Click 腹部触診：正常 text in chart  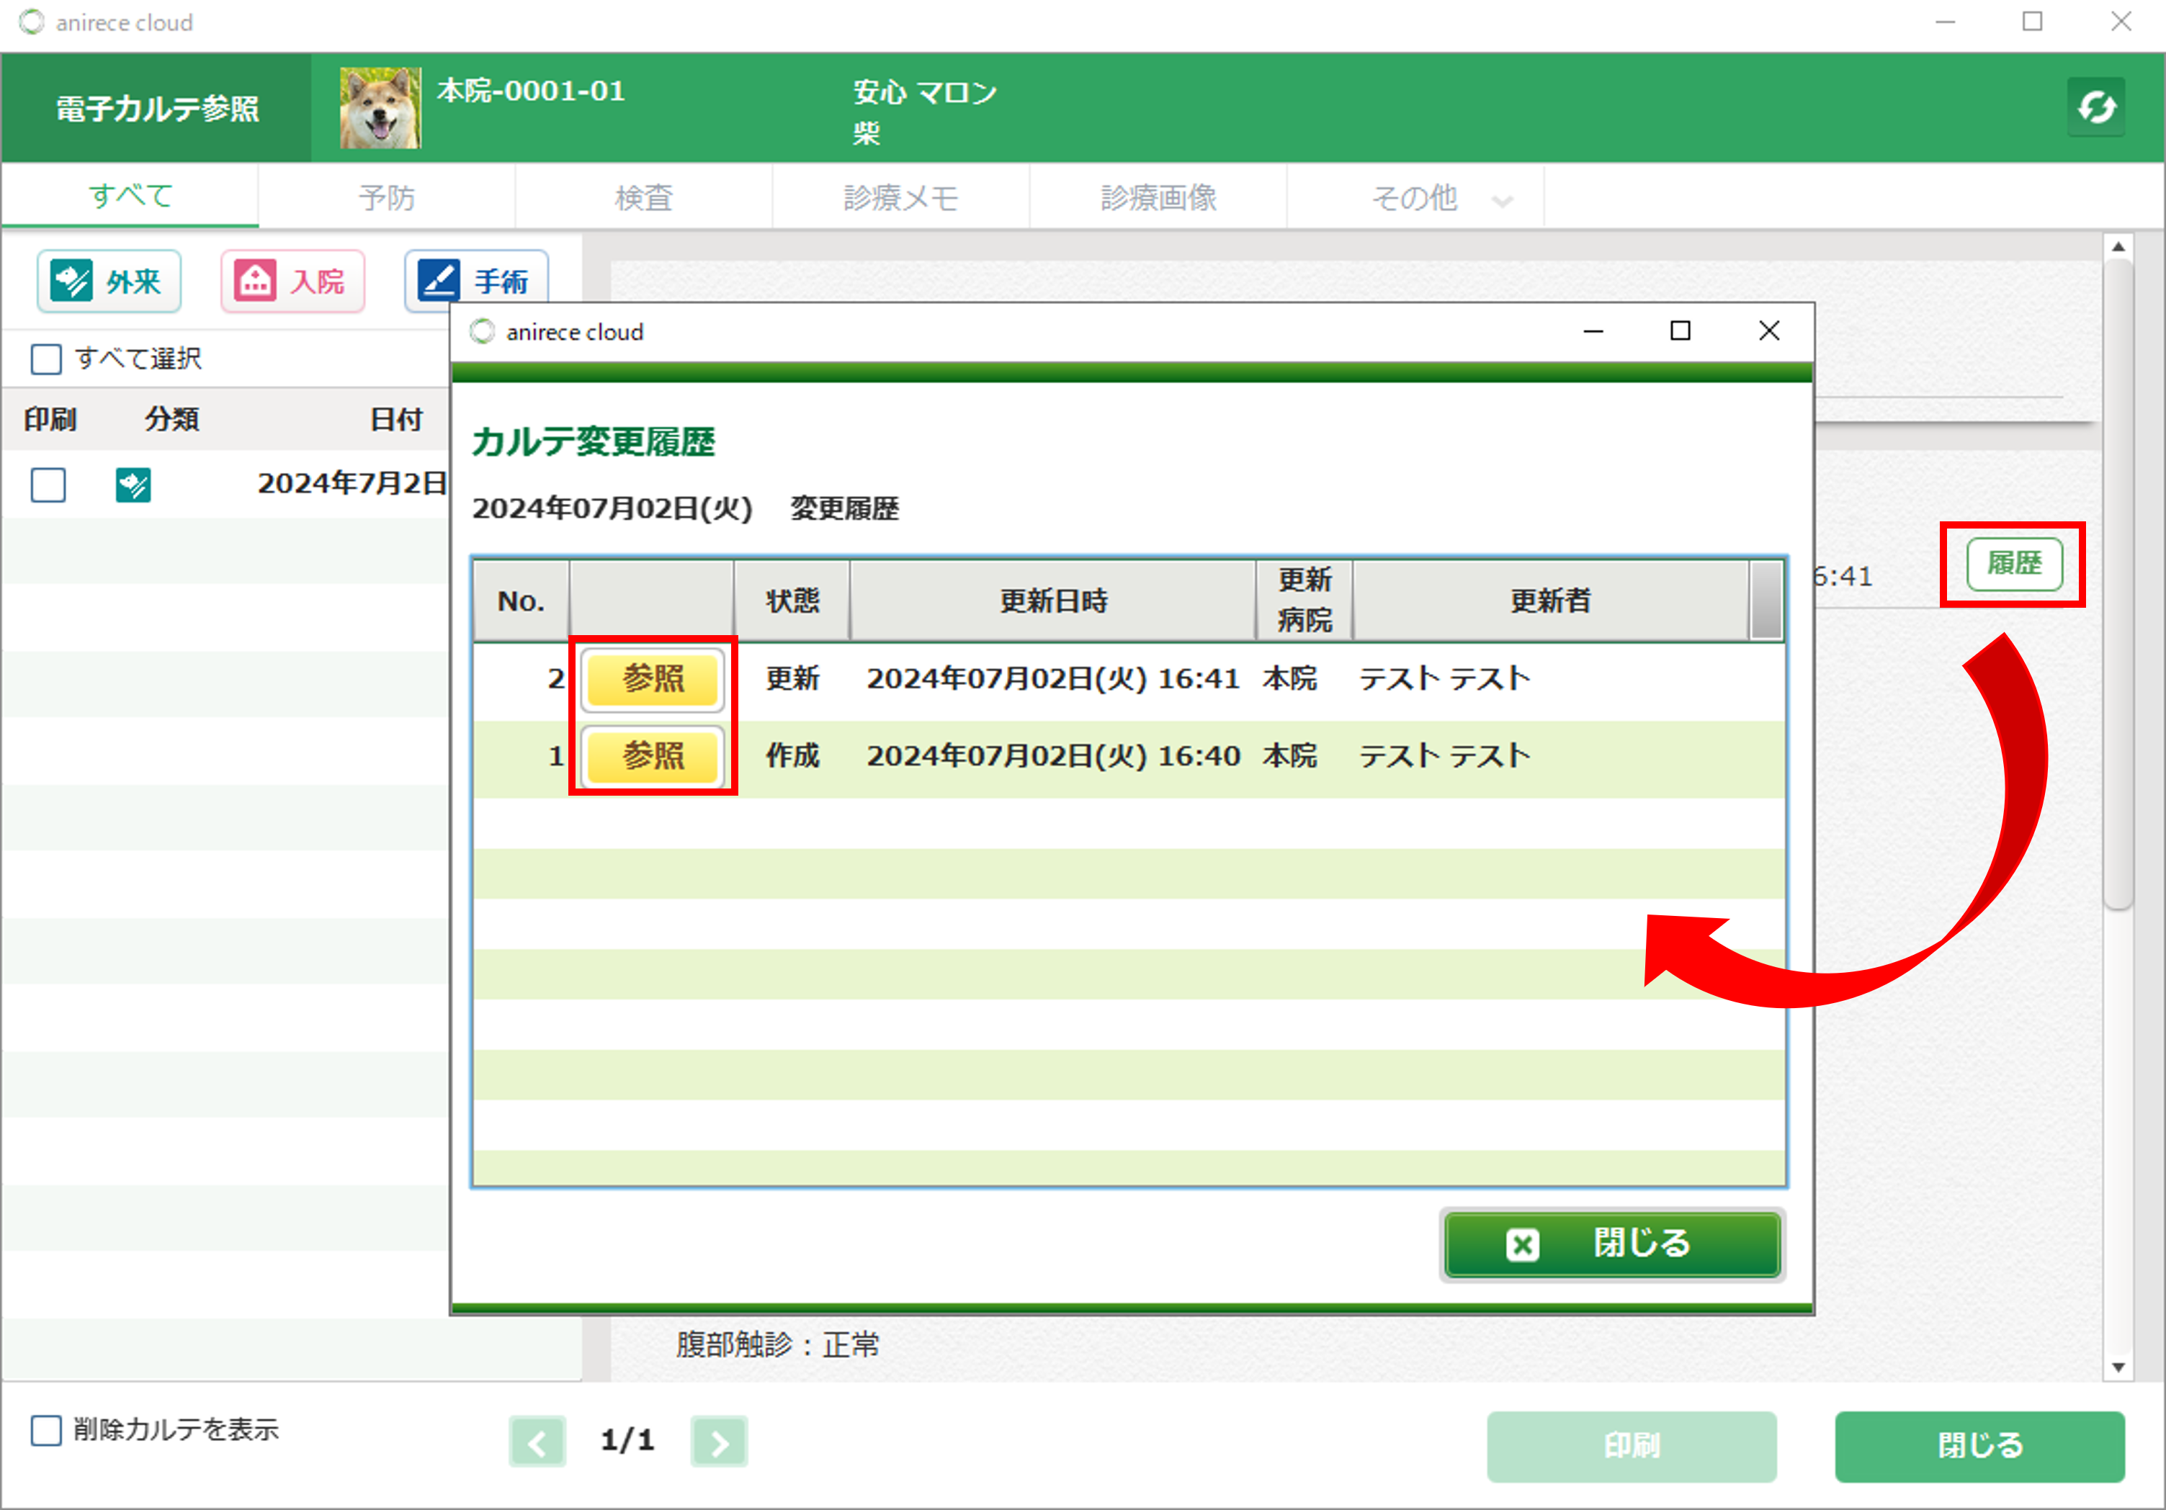pos(777,1344)
